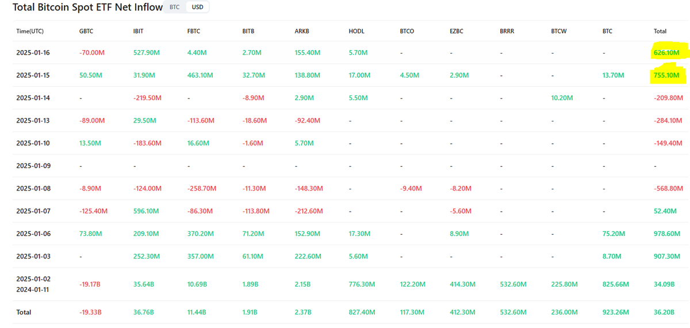Click the -19.33B GBTC total
The height and width of the screenshot is (328, 690).
pos(91,312)
